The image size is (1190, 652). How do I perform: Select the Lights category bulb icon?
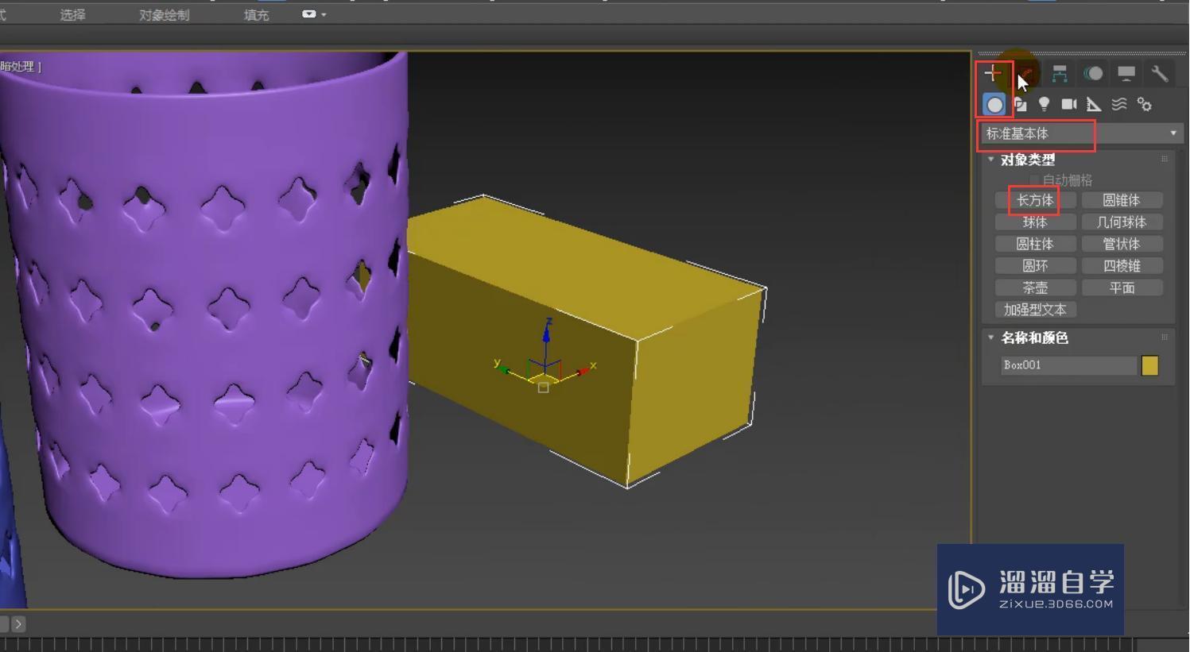point(1045,104)
